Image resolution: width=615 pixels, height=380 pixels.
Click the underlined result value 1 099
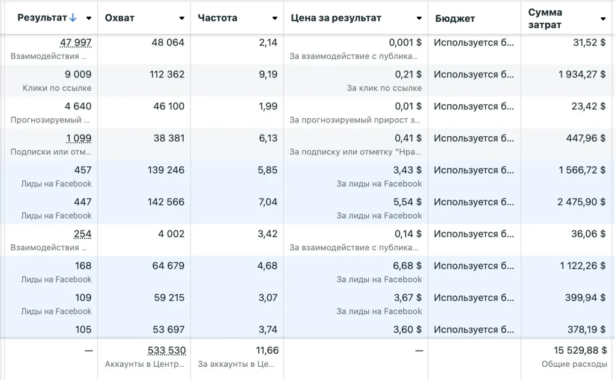pos(79,138)
